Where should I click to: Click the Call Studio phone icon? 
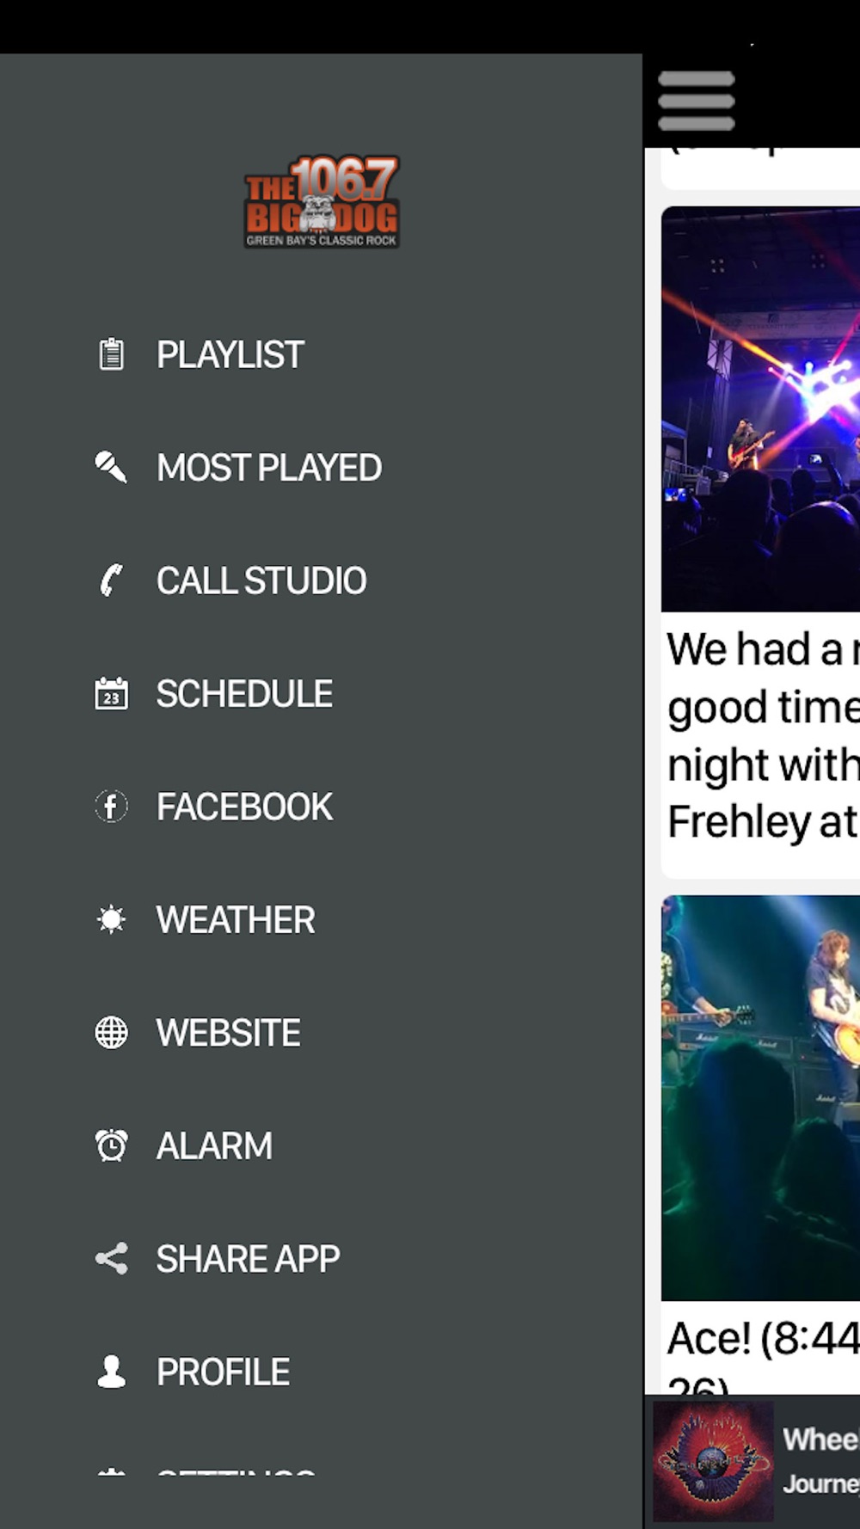pyautogui.click(x=111, y=580)
